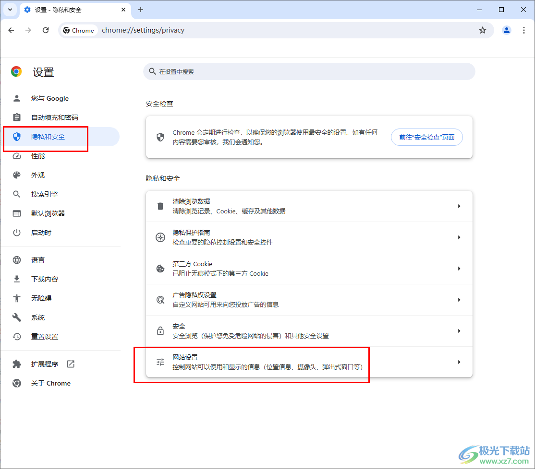
Task: Open 第三方 Cookie settings row
Action: (309, 269)
